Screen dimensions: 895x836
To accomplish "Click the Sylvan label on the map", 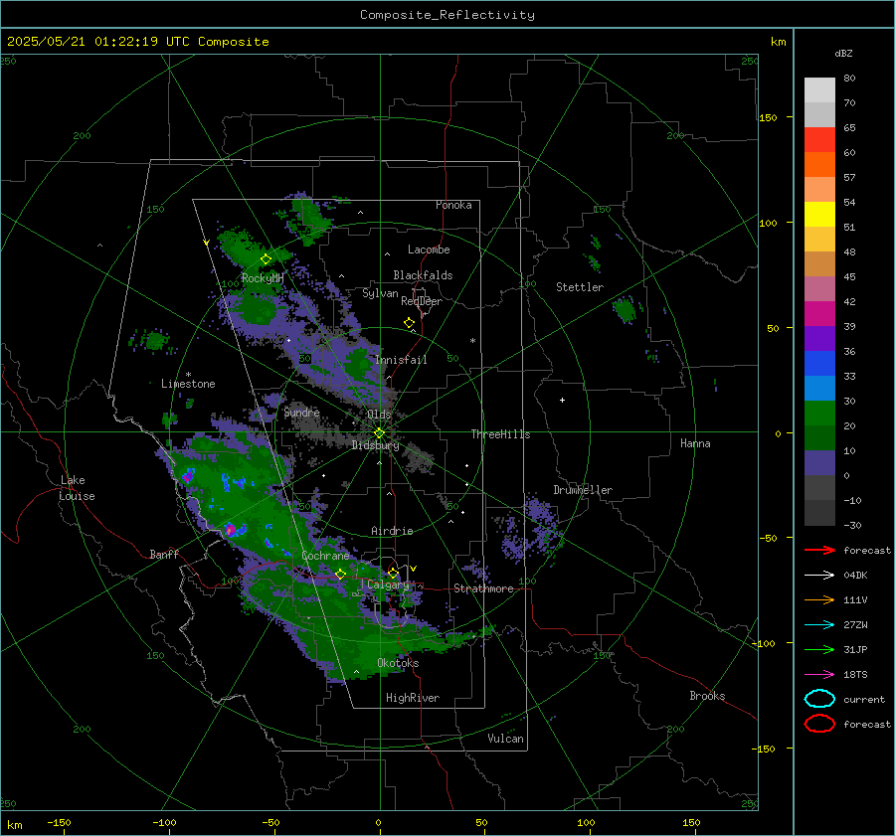I will [x=380, y=293].
